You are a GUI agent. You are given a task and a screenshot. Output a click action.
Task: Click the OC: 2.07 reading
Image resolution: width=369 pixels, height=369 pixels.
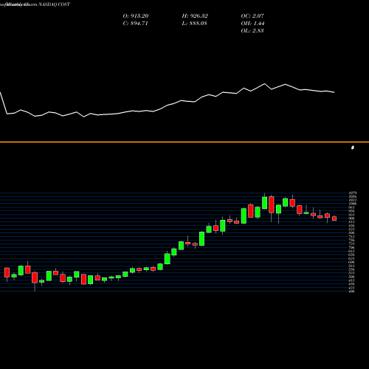[x=252, y=16]
